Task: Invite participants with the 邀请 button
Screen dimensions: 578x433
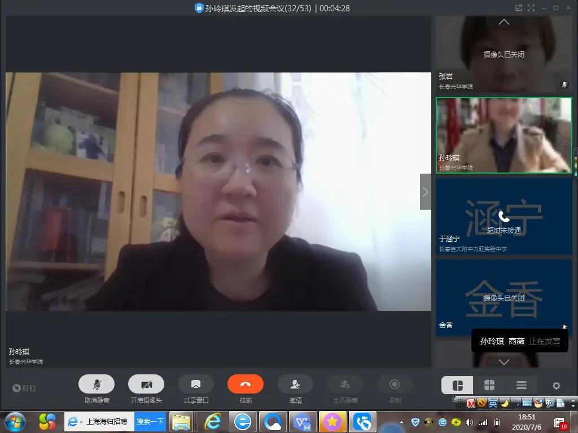Action: (x=295, y=385)
